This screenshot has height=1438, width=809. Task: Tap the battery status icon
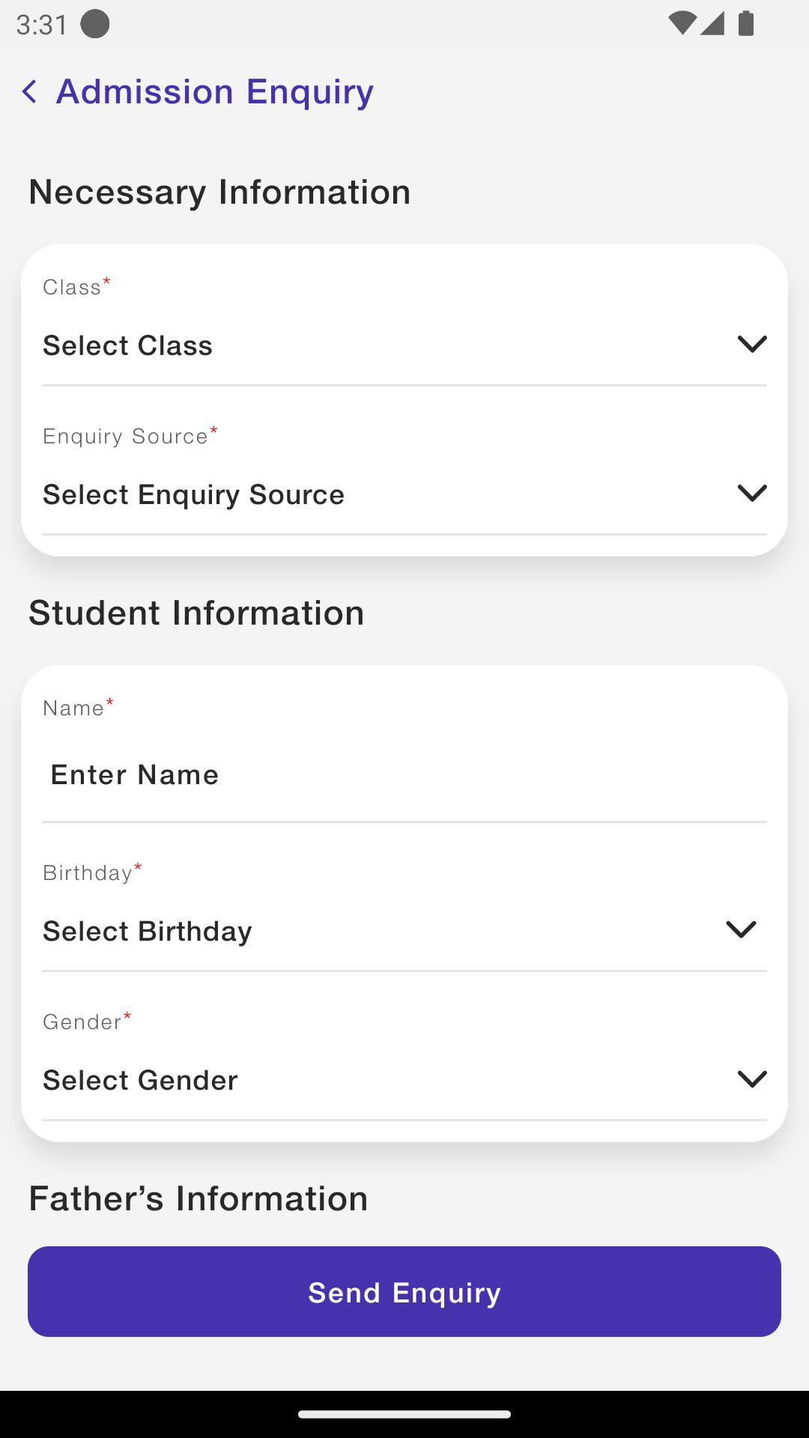[x=745, y=24]
